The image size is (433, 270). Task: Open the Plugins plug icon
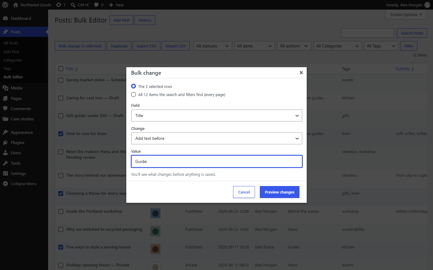(5, 142)
